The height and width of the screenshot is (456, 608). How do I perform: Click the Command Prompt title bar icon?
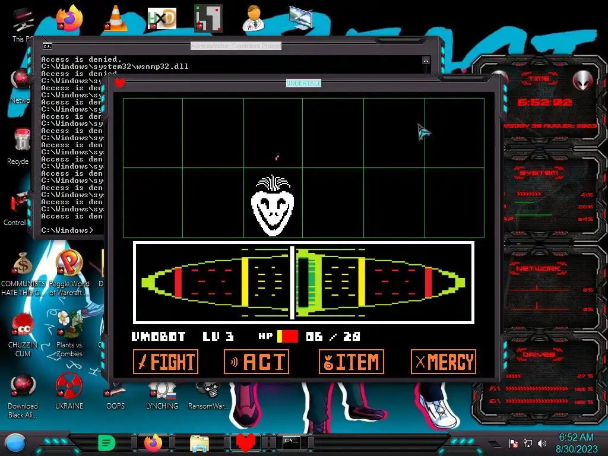pos(47,46)
